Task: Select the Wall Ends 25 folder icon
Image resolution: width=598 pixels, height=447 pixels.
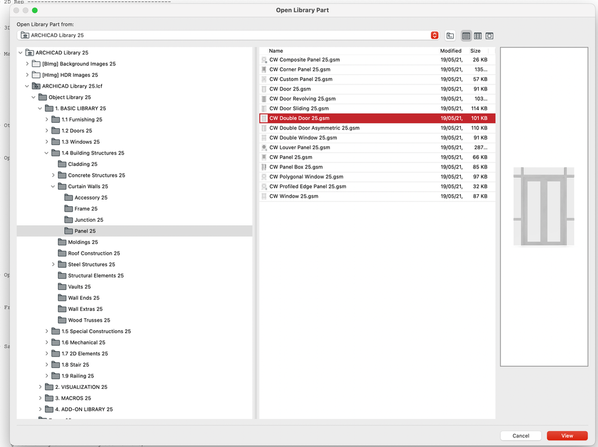Action: pos(62,298)
